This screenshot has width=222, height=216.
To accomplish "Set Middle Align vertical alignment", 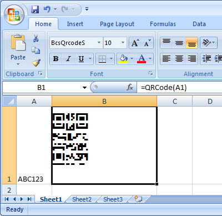I will coord(179,43).
